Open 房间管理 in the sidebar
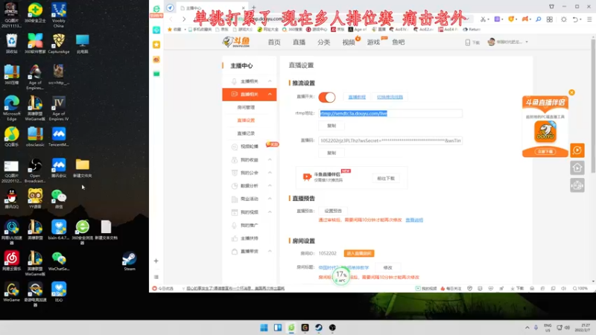 click(x=246, y=107)
